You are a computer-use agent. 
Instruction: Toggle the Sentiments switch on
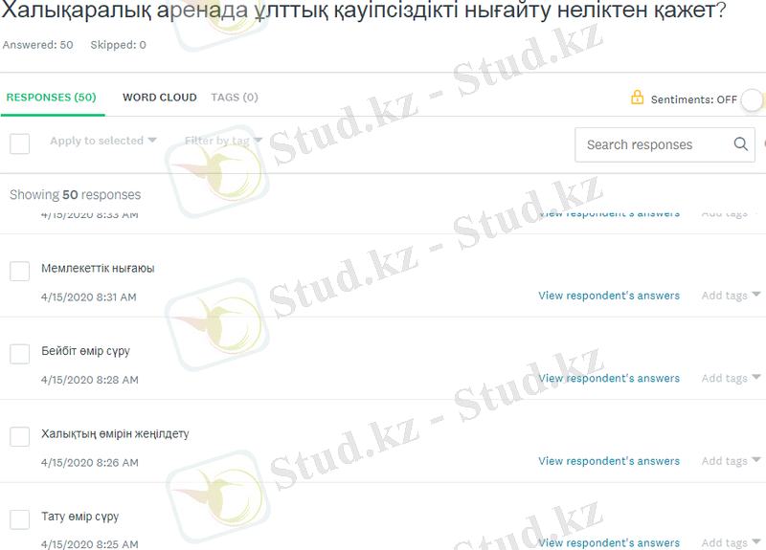click(753, 100)
